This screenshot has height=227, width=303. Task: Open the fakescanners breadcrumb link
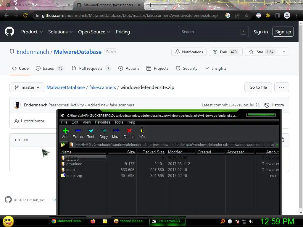(x=102, y=87)
